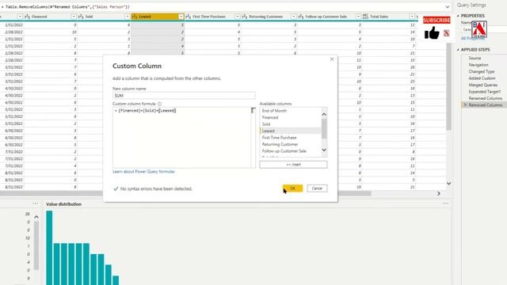Screen dimensions: 507x285
Task: Click the formula info icon
Action: [x=159, y=104]
